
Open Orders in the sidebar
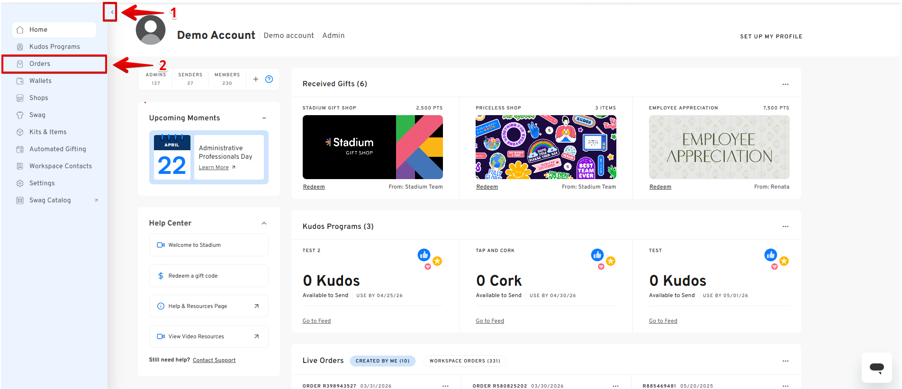tap(40, 64)
